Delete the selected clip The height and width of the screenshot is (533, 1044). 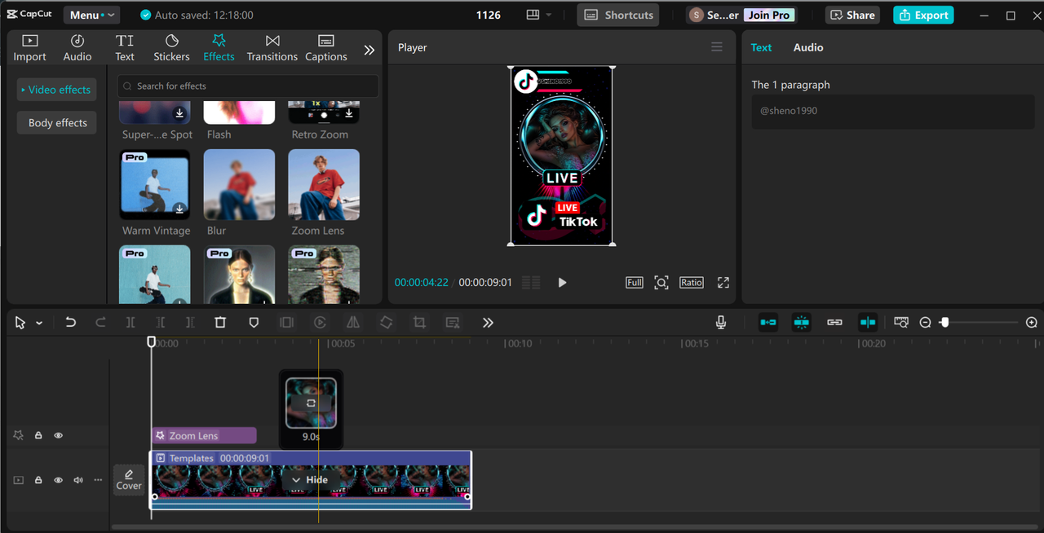click(x=220, y=323)
